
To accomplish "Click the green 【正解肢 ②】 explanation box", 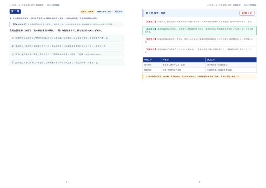I will click(199, 31).
